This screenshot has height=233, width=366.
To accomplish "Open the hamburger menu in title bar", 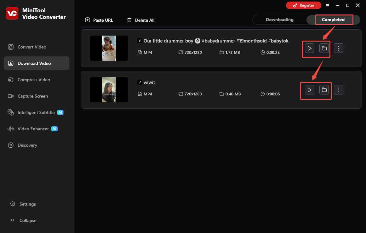I will click(328, 5).
